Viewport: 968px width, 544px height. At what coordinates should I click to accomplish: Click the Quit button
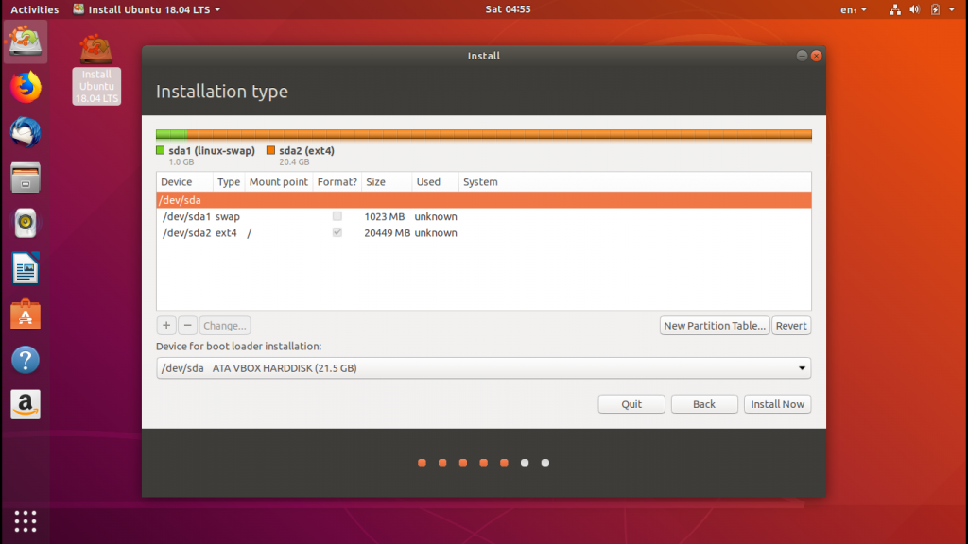[631, 404]
